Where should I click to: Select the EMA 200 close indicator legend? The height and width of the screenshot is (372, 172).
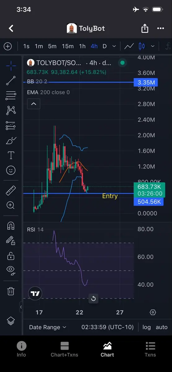pos(48,92)
